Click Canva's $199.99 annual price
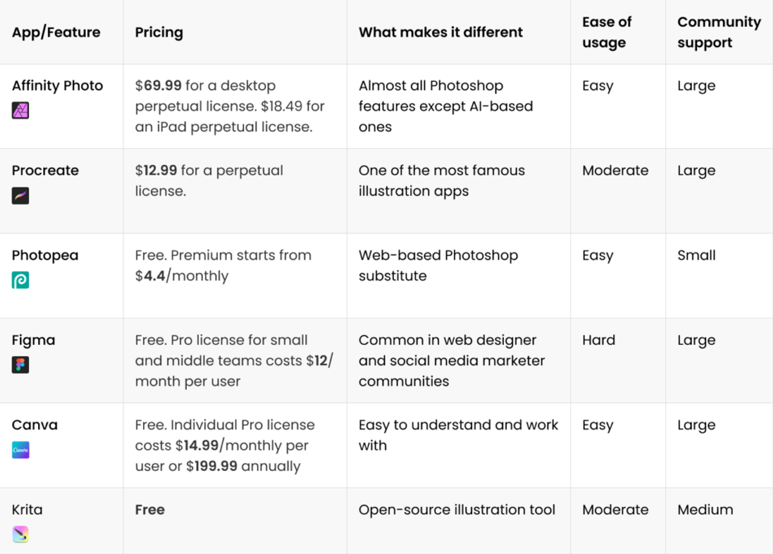Image resolution: width=773 pixels, height=554 pixels. coord(212,466)
